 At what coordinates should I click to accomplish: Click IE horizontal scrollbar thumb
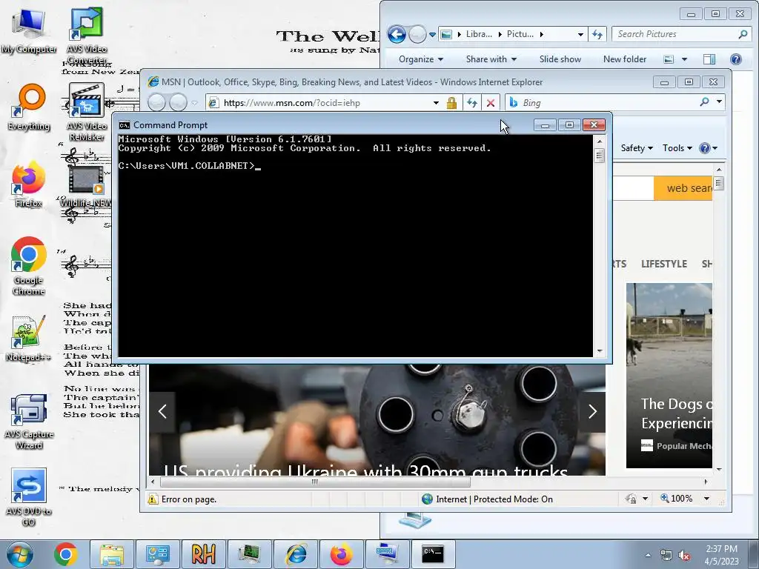click(x=315, y=482)
